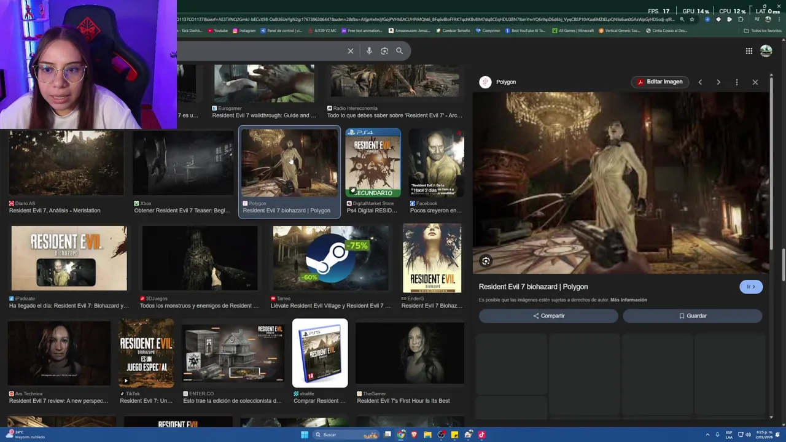Click the Guardar button

[693, 316]
